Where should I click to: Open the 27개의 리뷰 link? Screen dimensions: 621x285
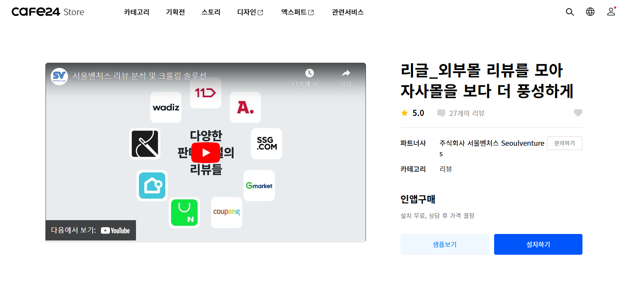point(467,113)
